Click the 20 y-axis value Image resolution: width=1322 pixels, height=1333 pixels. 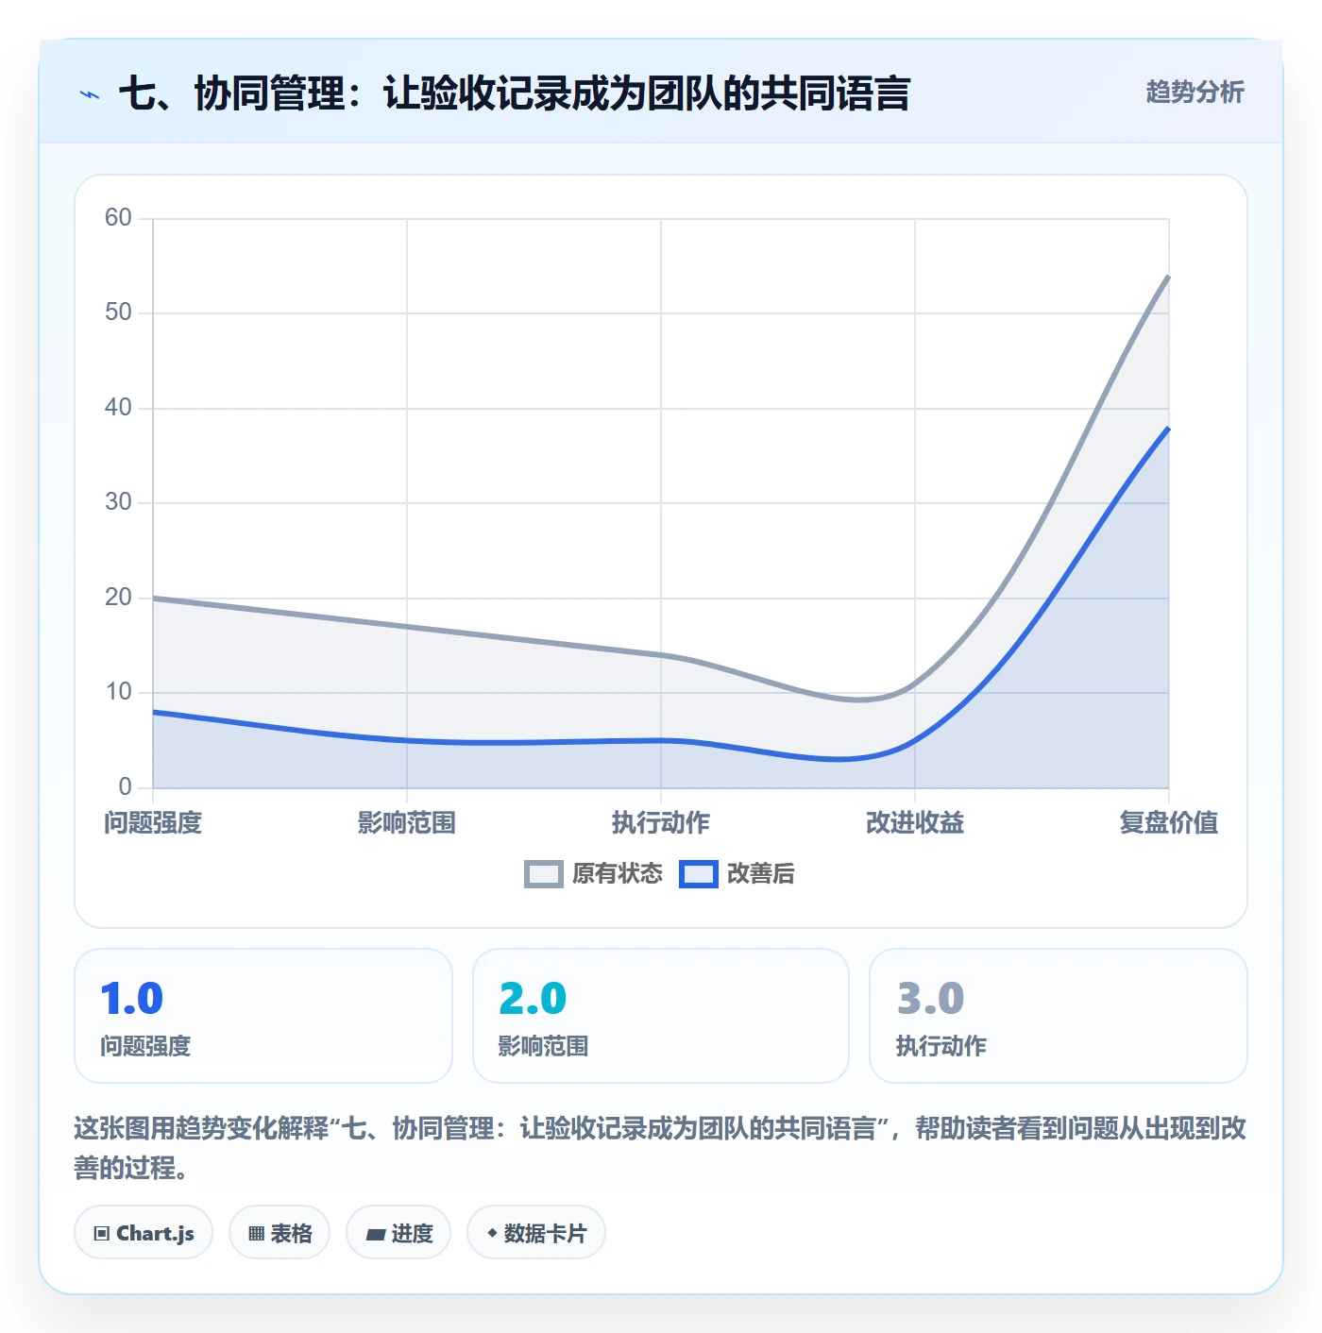tap(118, 598)
